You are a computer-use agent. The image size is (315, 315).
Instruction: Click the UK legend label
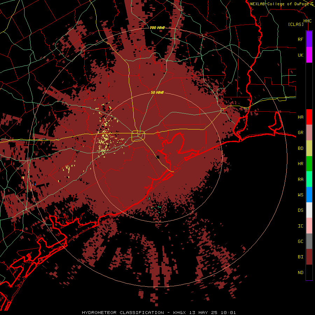coord(300,55)
